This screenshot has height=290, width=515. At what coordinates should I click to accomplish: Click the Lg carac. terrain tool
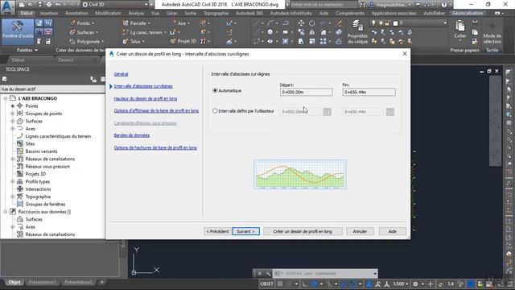point(144,32)
